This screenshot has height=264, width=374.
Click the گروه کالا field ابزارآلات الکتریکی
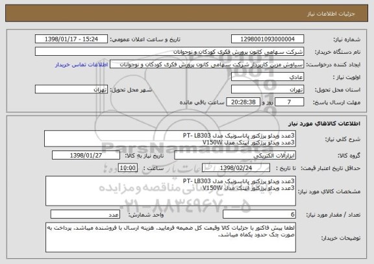click(x=235, y=155)
